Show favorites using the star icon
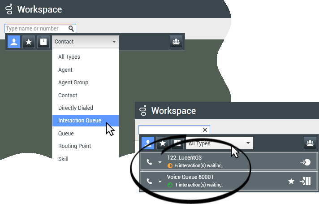 point(29,42)
